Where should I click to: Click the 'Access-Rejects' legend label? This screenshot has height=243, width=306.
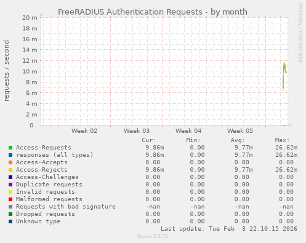point(42,170)
